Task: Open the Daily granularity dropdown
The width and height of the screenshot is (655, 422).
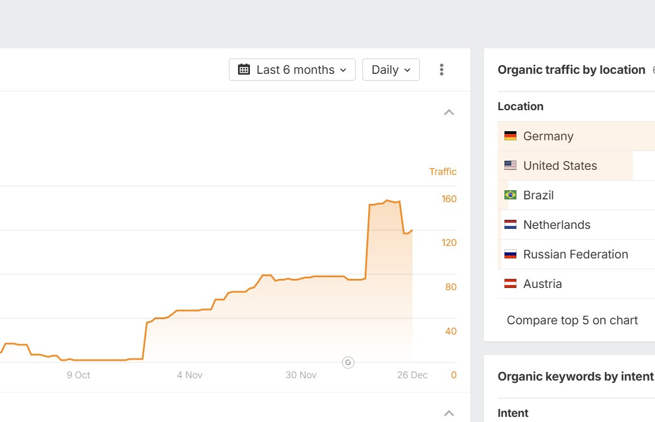Action: point(391,70)
